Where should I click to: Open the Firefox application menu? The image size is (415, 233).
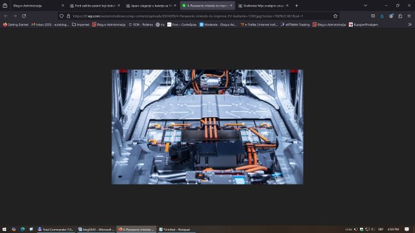click(409, 16)
